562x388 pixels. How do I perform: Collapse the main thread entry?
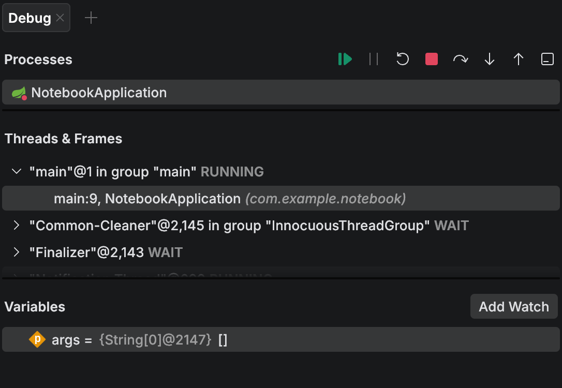click(x=16, y=171)
